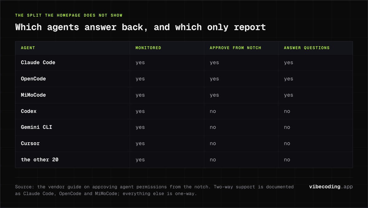Viewport: 368px width, 208px height.
Task: Click 'the other 20' Approve from notch 'no'
Action: click(x=213, y=160)
